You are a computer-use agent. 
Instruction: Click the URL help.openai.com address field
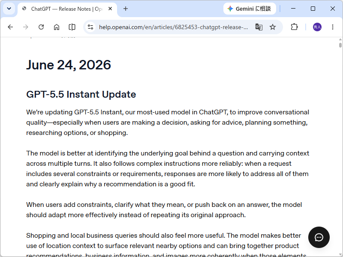[x=174, y=27]
